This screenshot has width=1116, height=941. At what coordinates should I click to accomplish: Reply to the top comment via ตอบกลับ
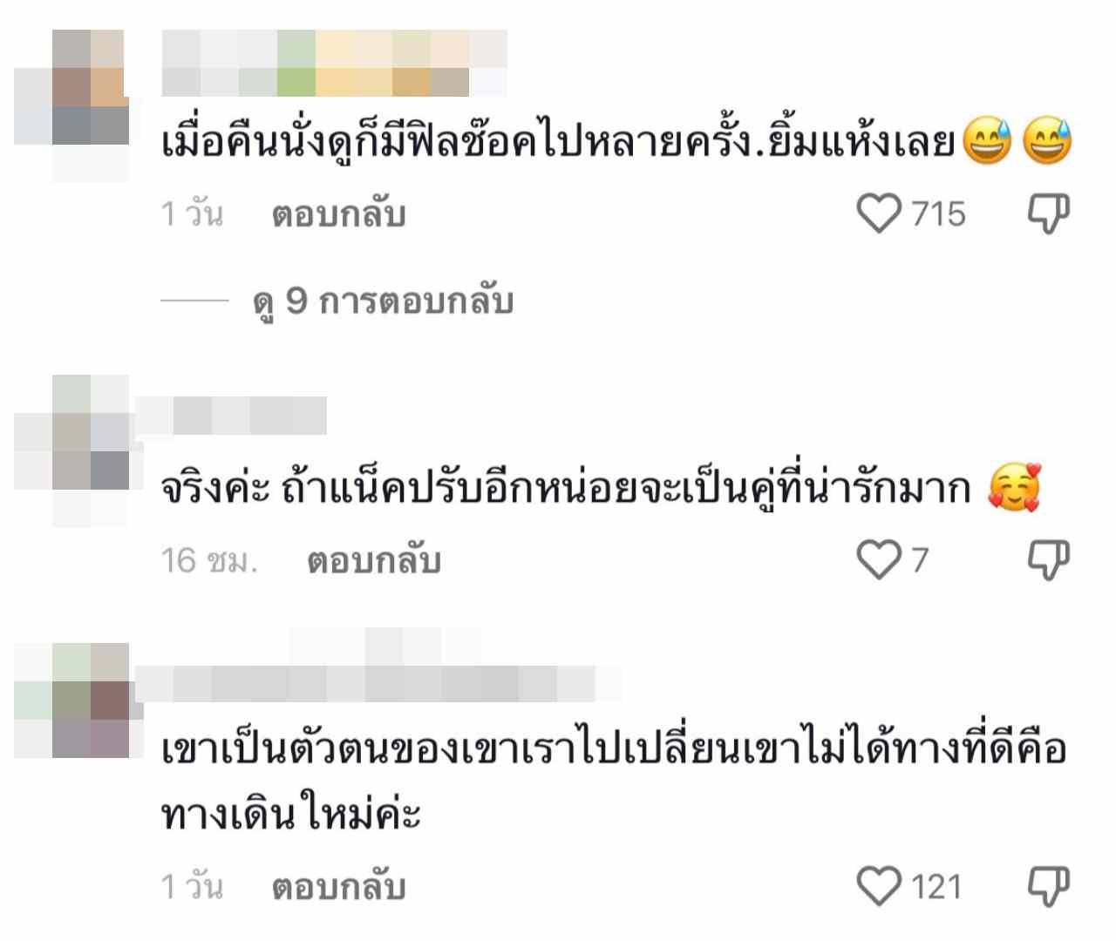(x=339, y=214)
